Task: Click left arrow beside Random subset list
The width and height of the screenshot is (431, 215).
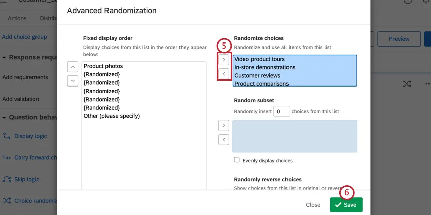Action: [x=223, y=139]
